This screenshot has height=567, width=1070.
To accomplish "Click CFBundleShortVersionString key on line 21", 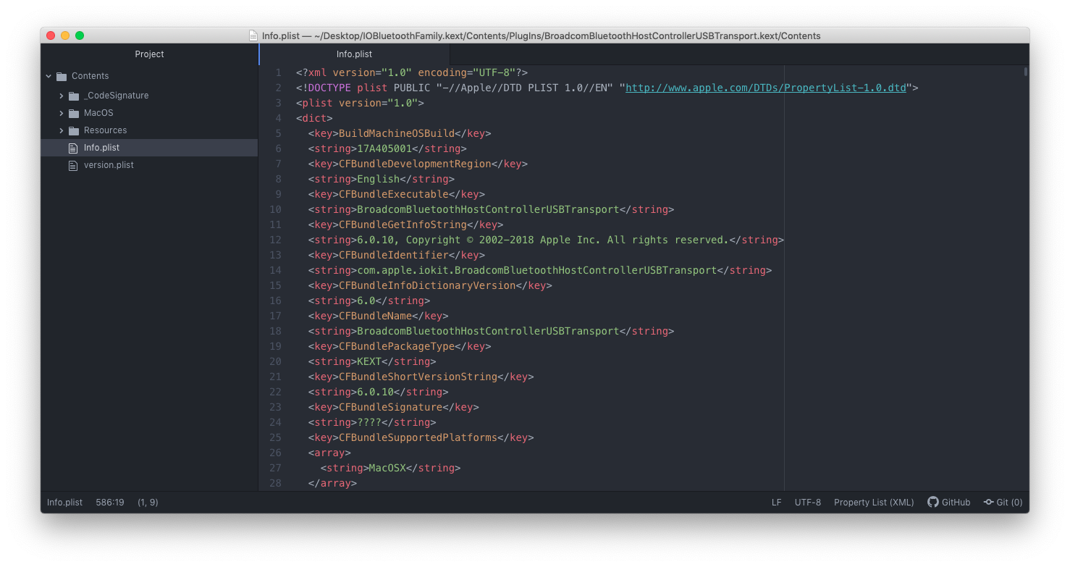I will (418, 377).
